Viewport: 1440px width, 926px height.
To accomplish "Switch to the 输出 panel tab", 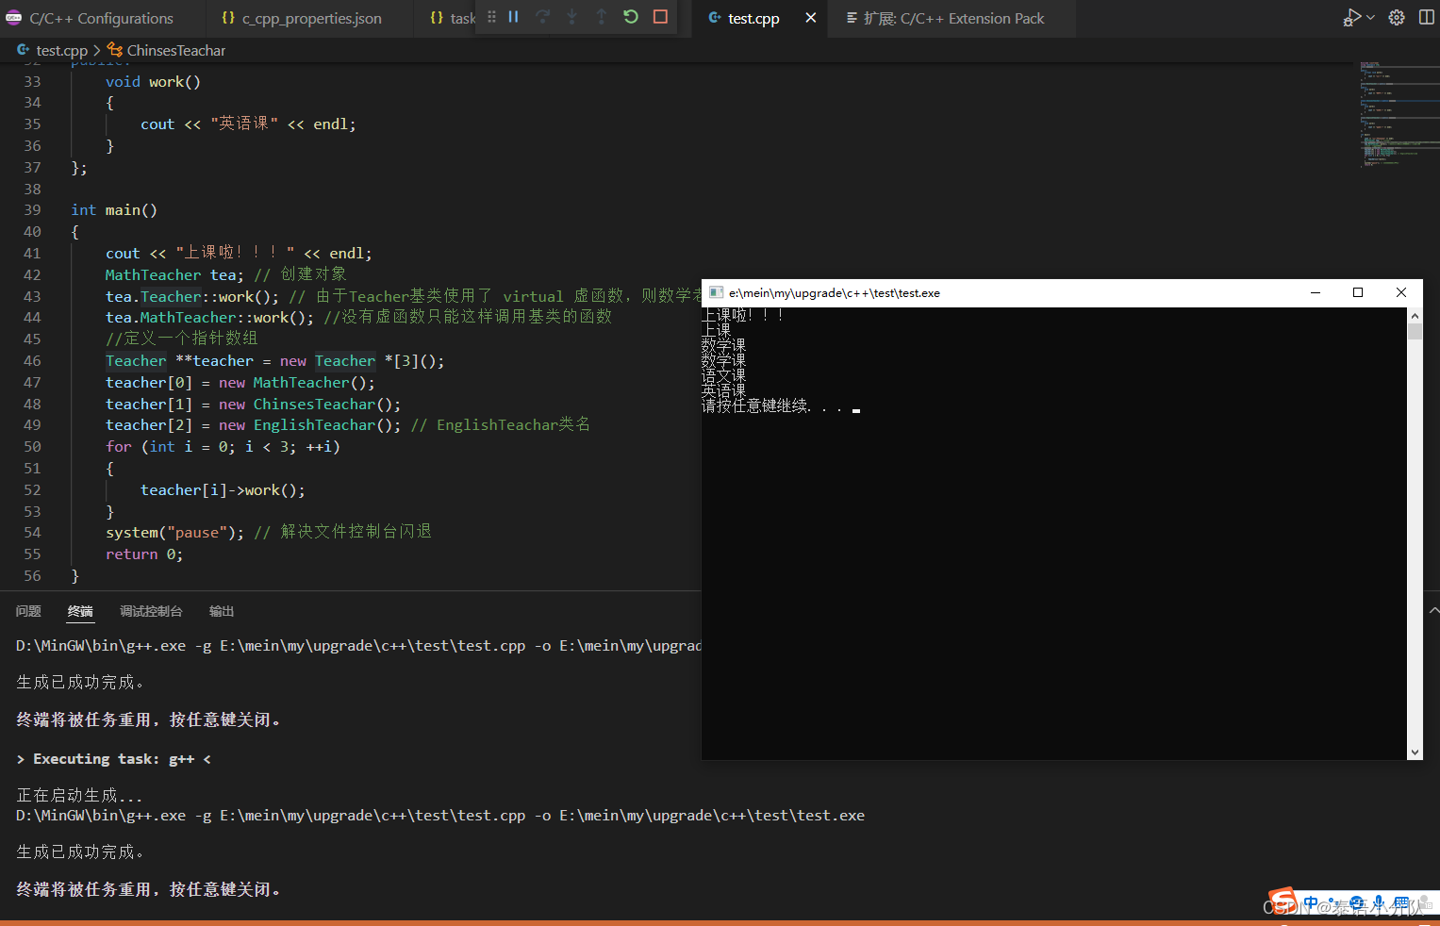I will point(222,611).
